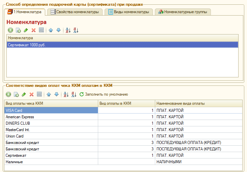The width and height of the screenshot is (247, 172).
Task: Sort Номенклатура list ascending
Action: point(68,30)
